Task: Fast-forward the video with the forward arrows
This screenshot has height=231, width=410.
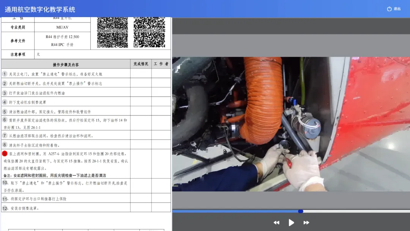Action: tap(306, 223)
